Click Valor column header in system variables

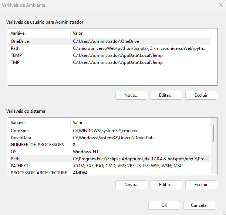[x=141, y=123]
